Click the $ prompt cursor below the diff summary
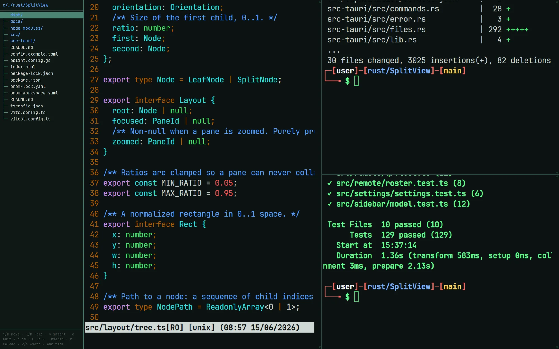This screenshot has width=559, height=349. (356, 81)
